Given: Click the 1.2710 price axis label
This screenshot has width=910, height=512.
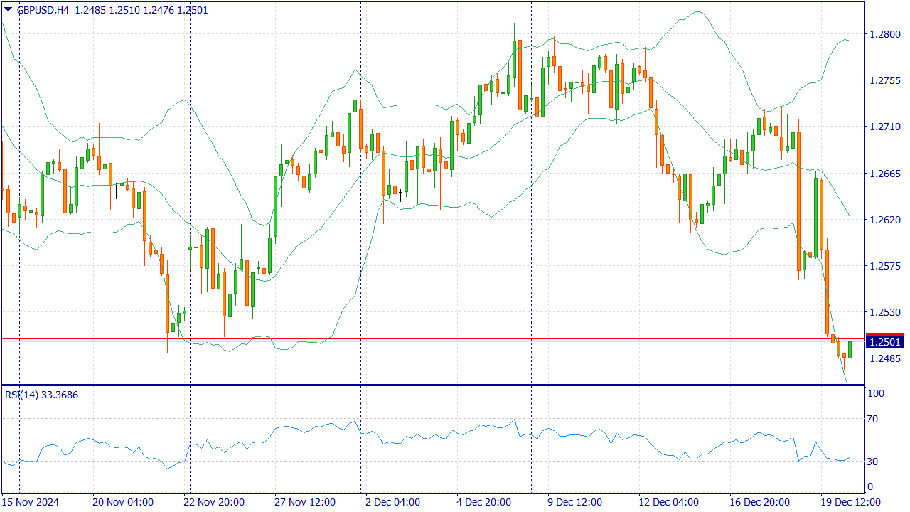Looking at the screenshot, I should tap(884, 127).
